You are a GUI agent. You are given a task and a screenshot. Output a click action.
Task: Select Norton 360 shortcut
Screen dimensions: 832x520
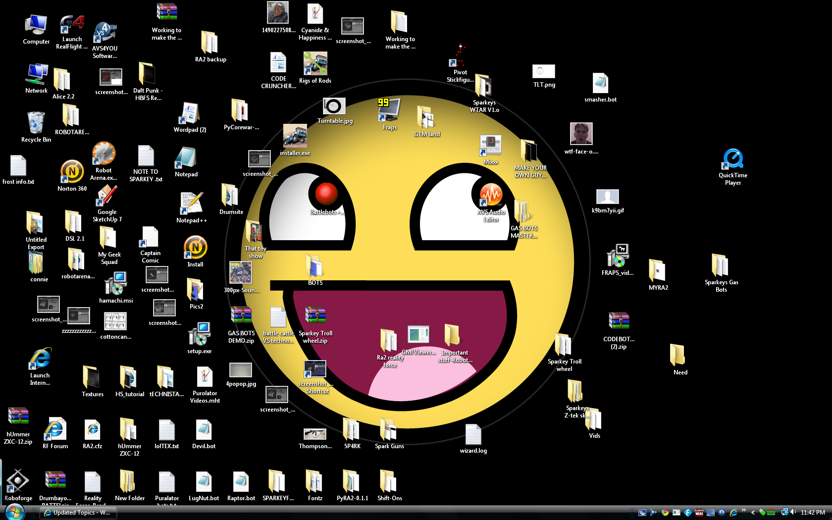pyautogui.click(x=72, y=176)
